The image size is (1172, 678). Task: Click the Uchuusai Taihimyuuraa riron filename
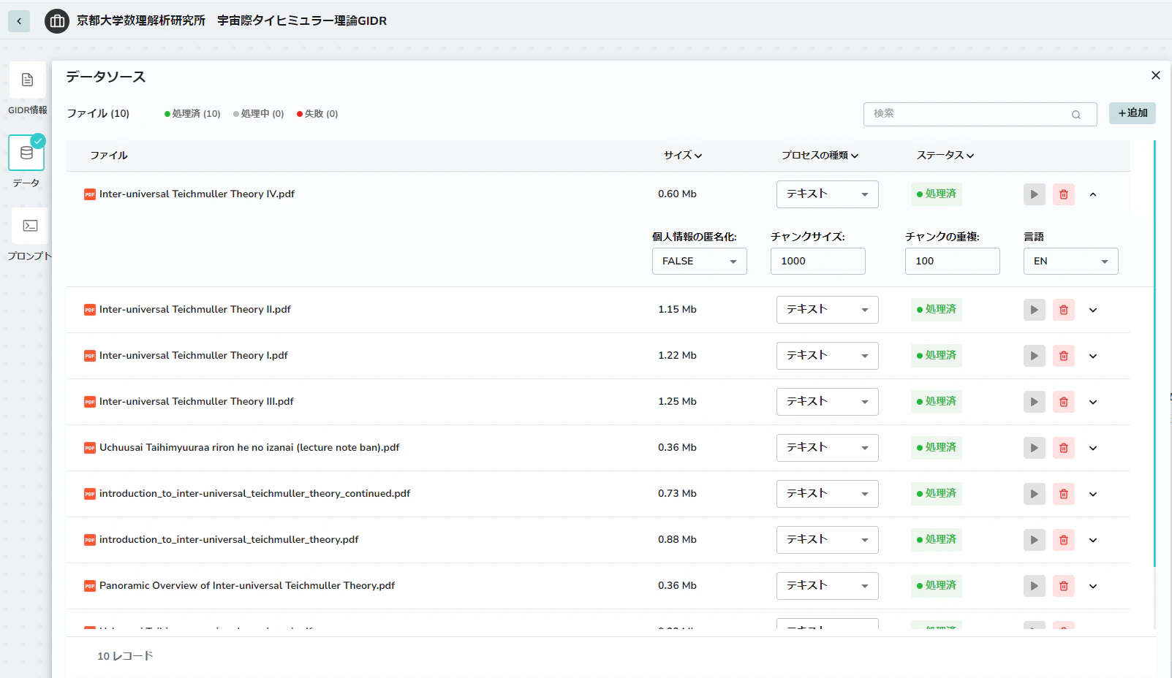point(249,448)
